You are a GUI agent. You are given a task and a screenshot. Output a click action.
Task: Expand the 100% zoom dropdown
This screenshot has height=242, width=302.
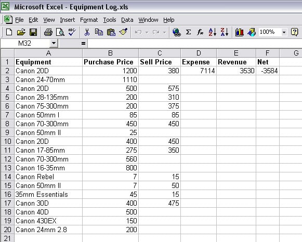pos(284,32)
